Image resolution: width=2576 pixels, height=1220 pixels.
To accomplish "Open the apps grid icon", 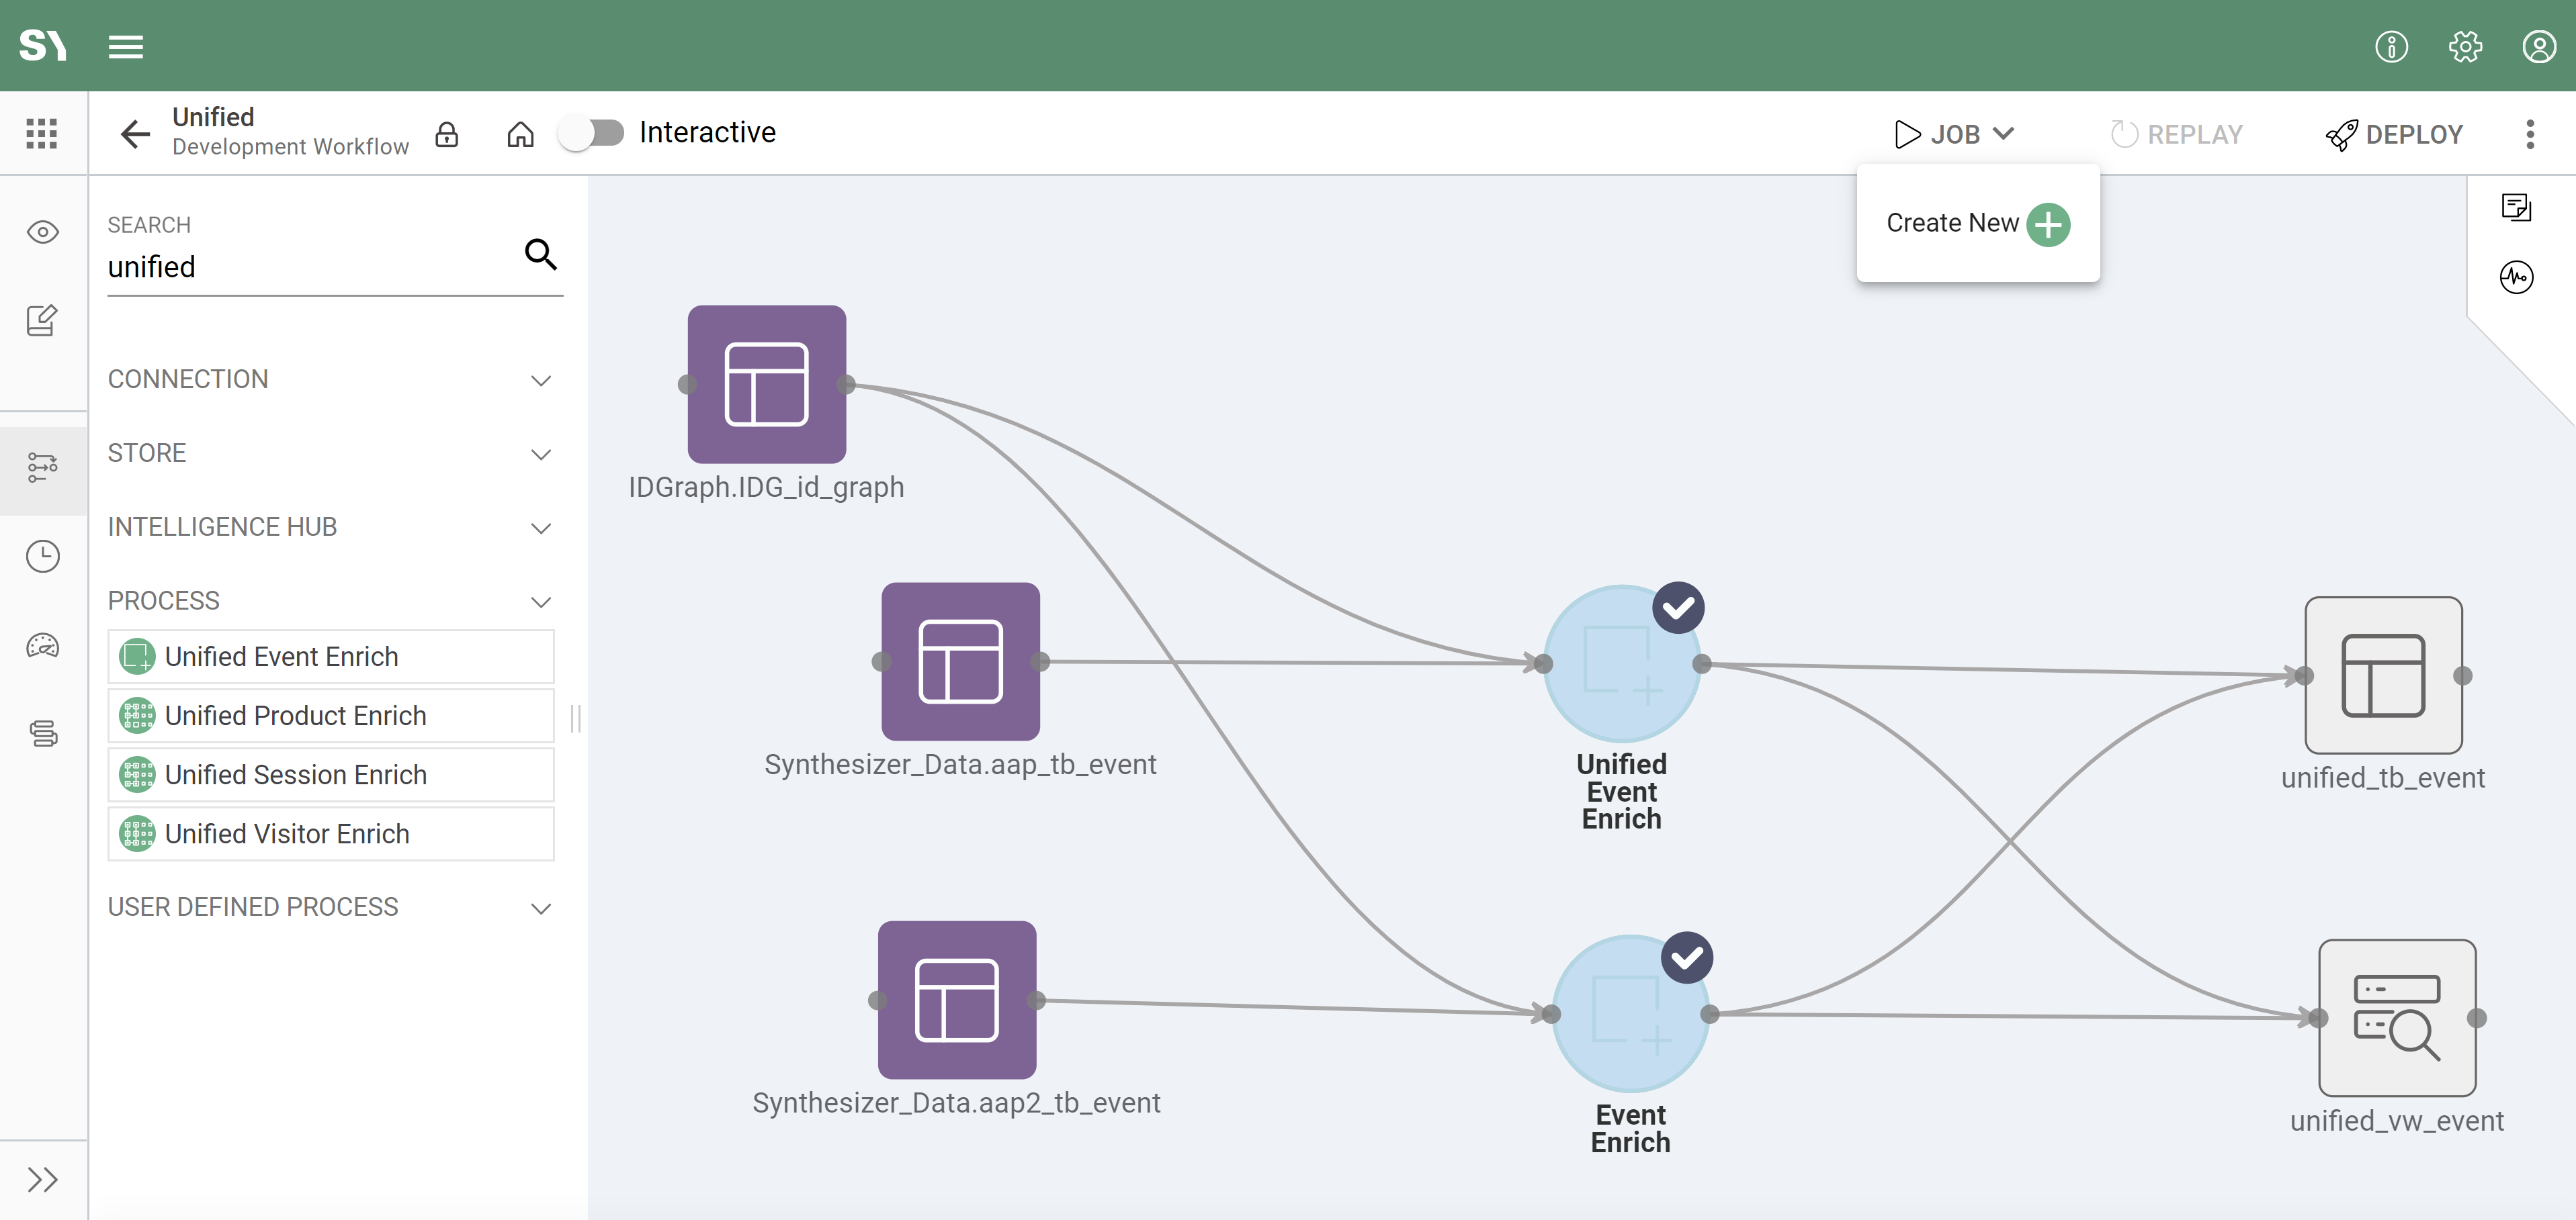I will pos(42,133).
